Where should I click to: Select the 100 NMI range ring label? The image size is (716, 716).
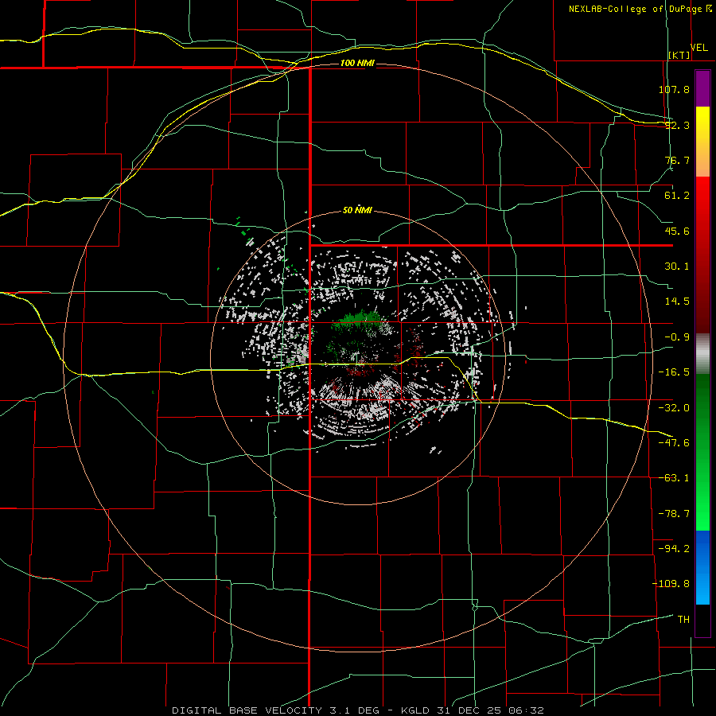357,63
